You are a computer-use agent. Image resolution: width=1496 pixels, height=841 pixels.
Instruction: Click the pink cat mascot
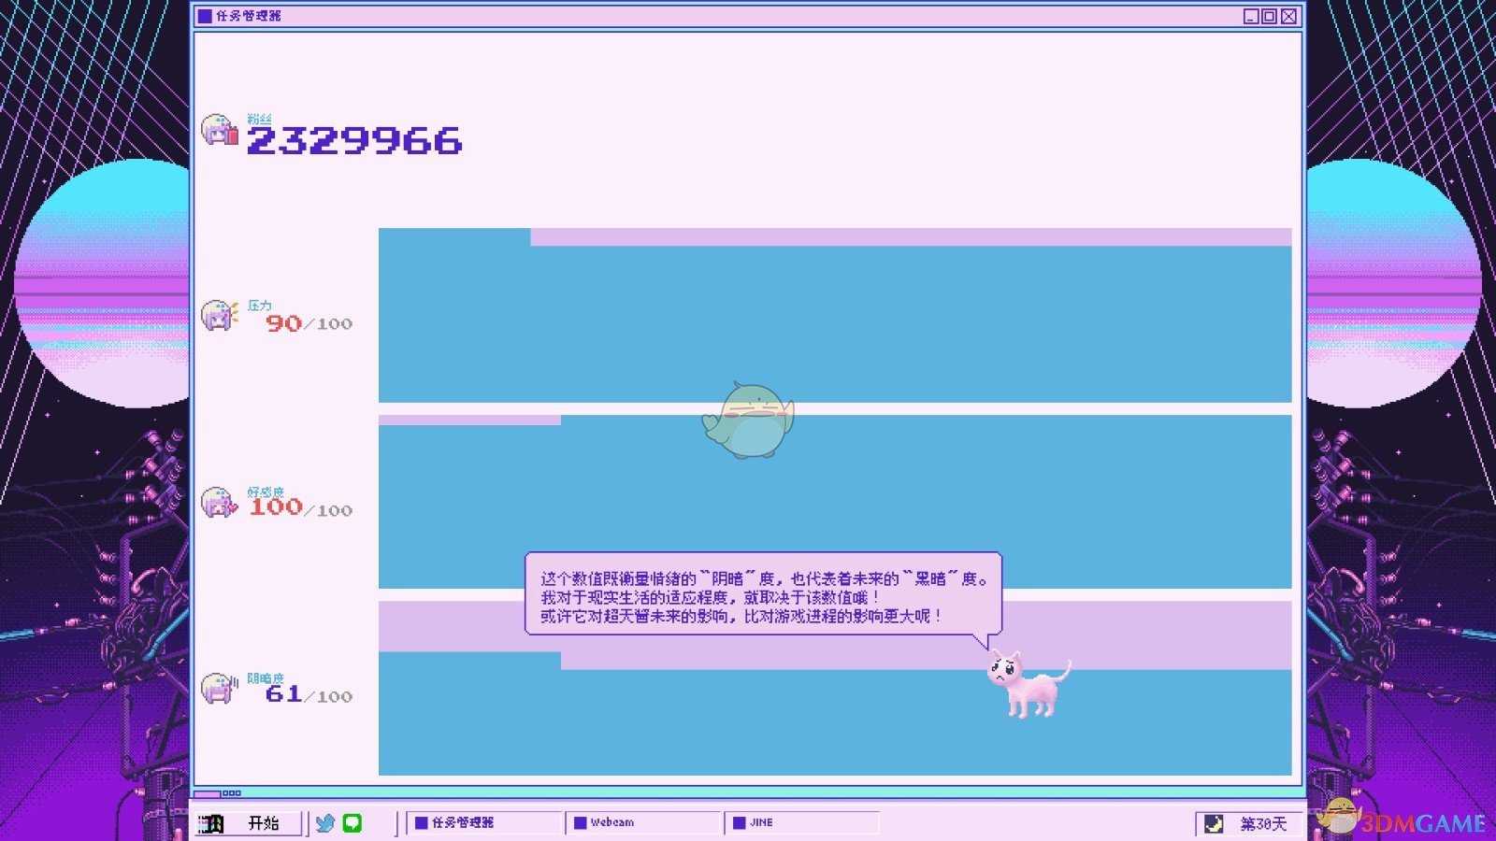tap(1027, 684)
